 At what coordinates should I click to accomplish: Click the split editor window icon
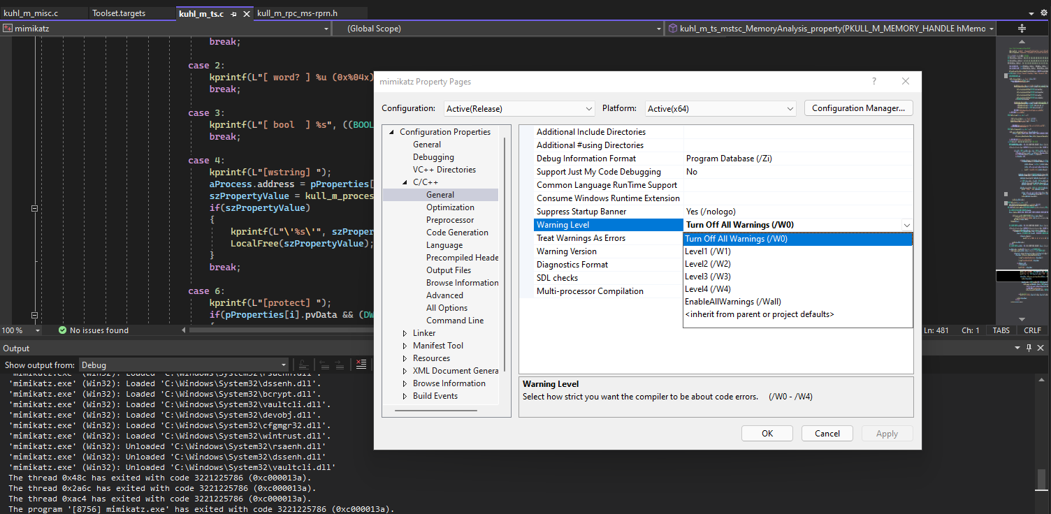click(1022, 29)
